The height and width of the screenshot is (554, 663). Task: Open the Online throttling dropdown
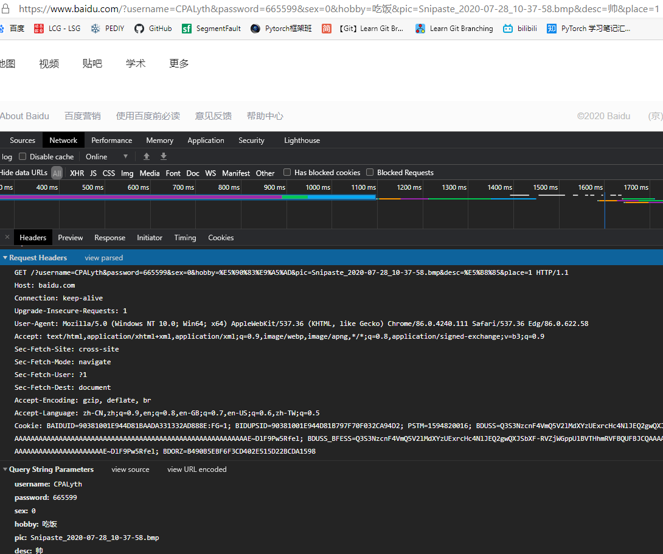[106, 156]
